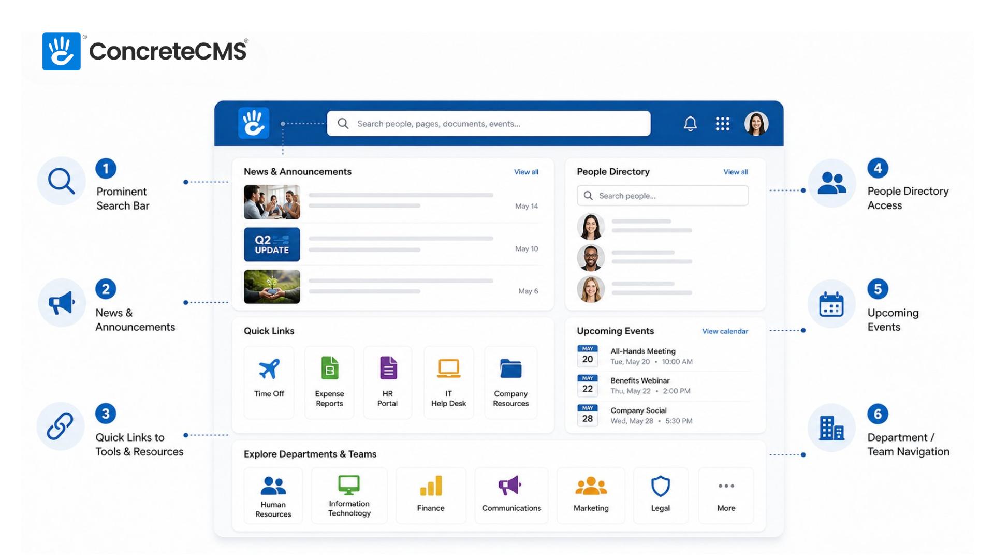Click the Quick Links heading
This screenshot has width=994, height=559.
[269, 331]
